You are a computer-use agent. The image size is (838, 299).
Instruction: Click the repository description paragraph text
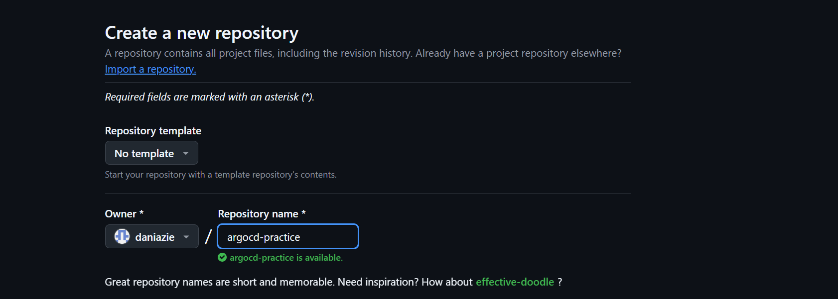[363, 53]
